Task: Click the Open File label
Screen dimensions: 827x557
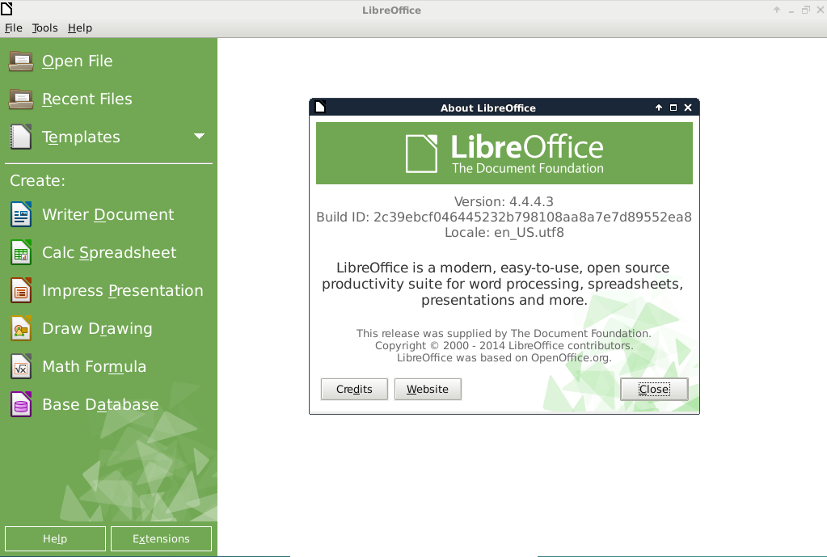Action: [78, 61]
